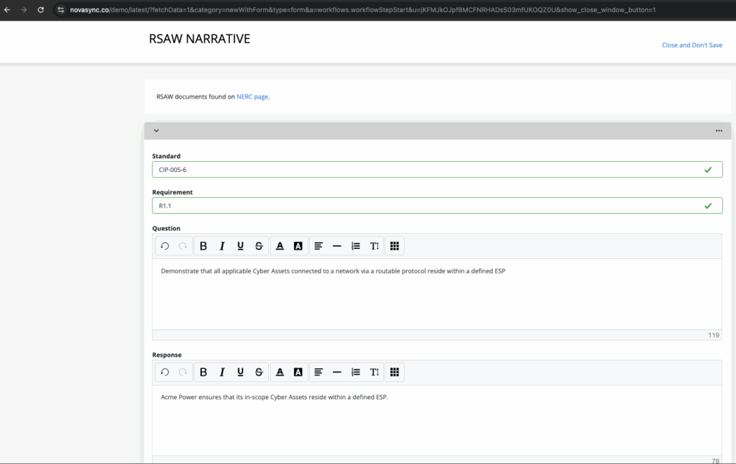
Task: Select underline in the Response toolbar
Action: (240, 372)
